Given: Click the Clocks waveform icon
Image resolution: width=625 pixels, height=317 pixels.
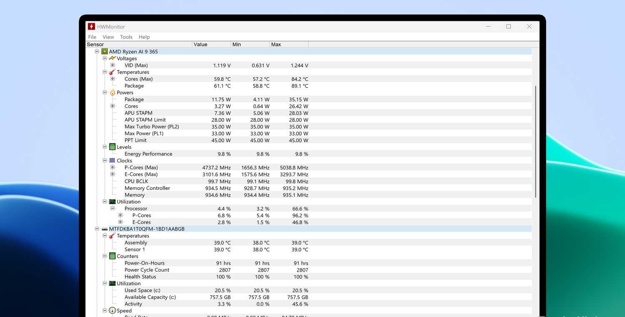Looking at the screenshot, I should 112,161.
